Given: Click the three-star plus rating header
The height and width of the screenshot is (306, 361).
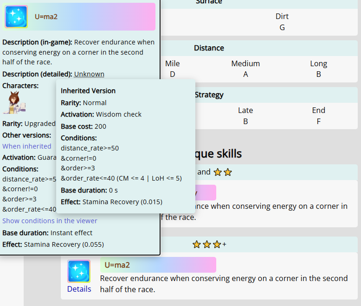Looking at the screenshot, I should [x=209, y=244].
